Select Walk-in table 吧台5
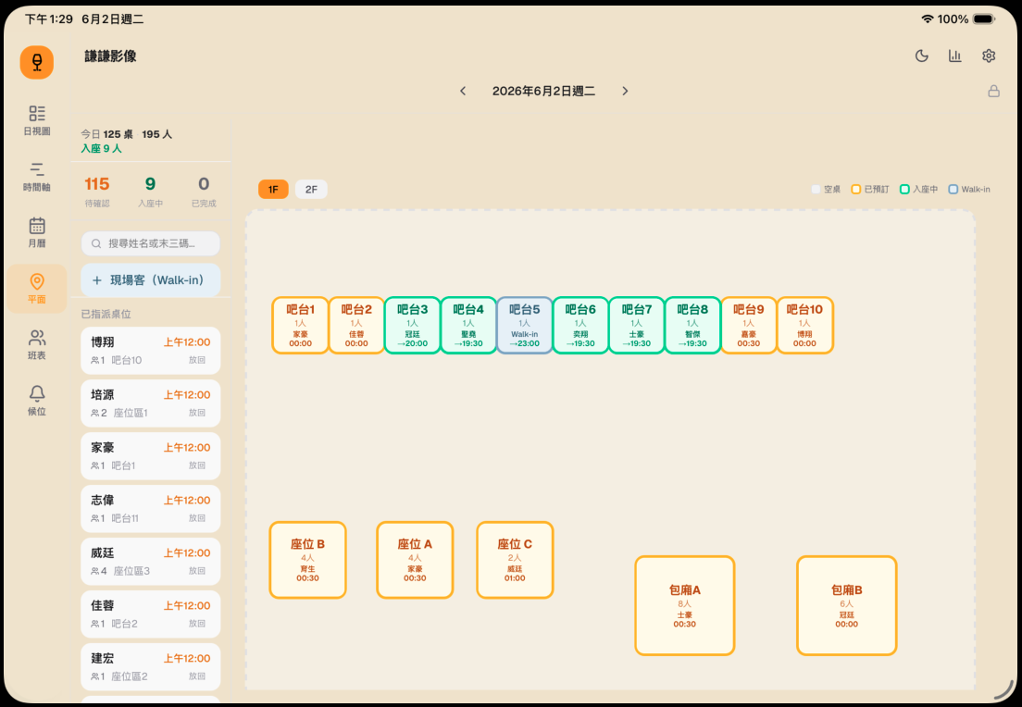Image resolution: width=1022 pixels, height=707 pixels. coord(525,325)
